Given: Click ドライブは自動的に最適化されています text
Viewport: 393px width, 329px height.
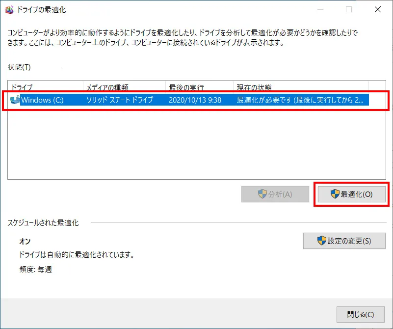Looking at the screenshot, I should [x=77, y=255].
